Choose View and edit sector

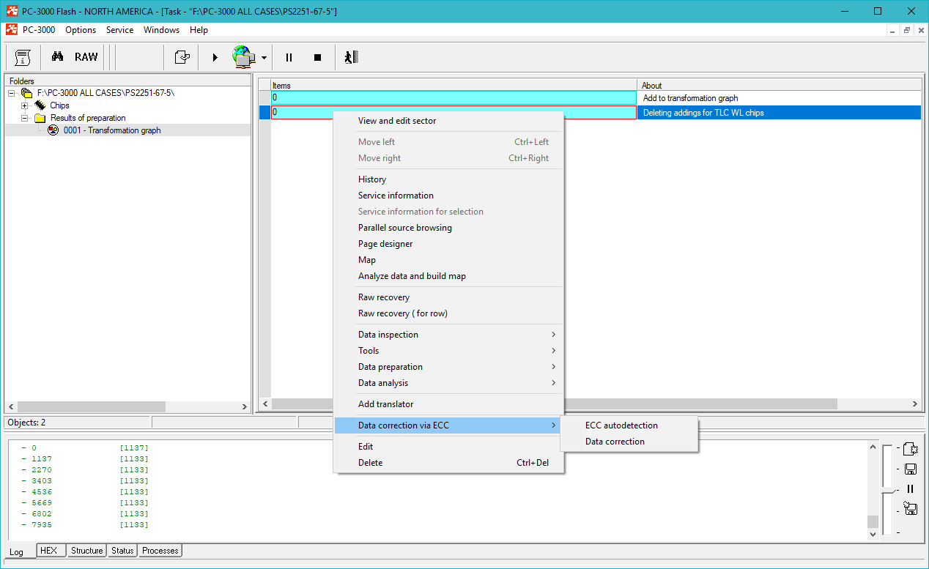[x=448, y=121]
